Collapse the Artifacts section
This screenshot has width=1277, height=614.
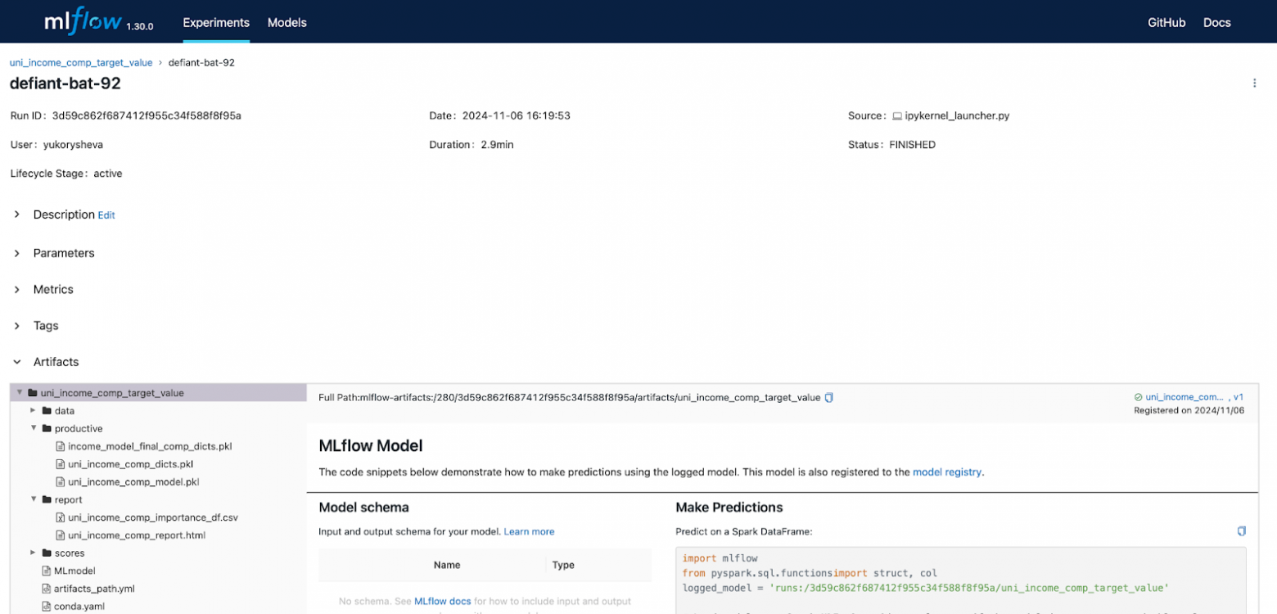56,361
